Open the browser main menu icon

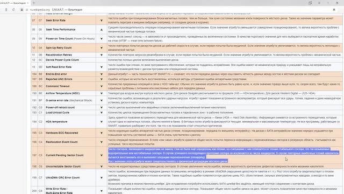tap(319, 3)
